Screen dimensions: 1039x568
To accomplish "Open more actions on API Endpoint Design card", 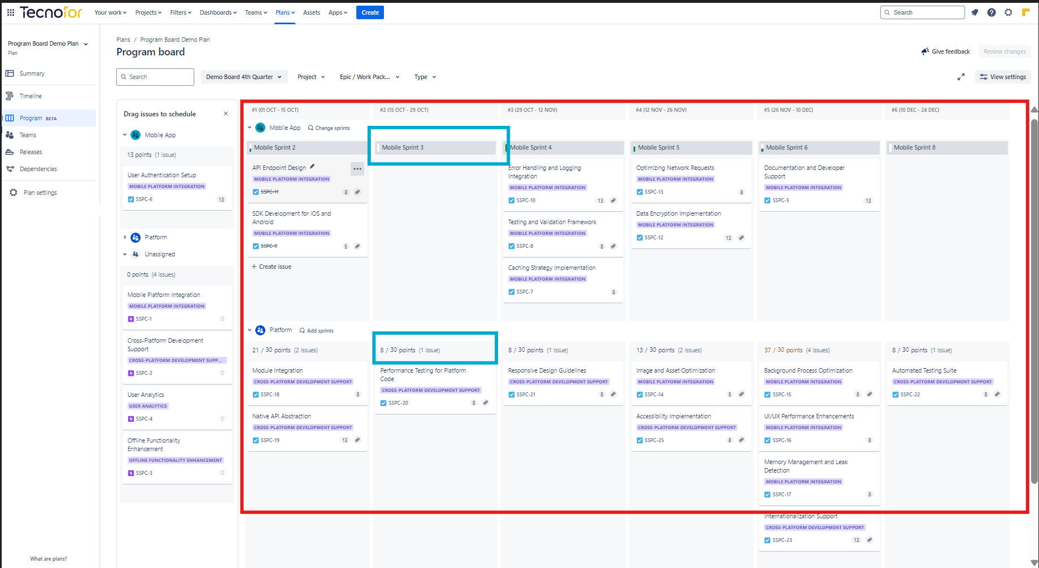I will coord(357,169).
